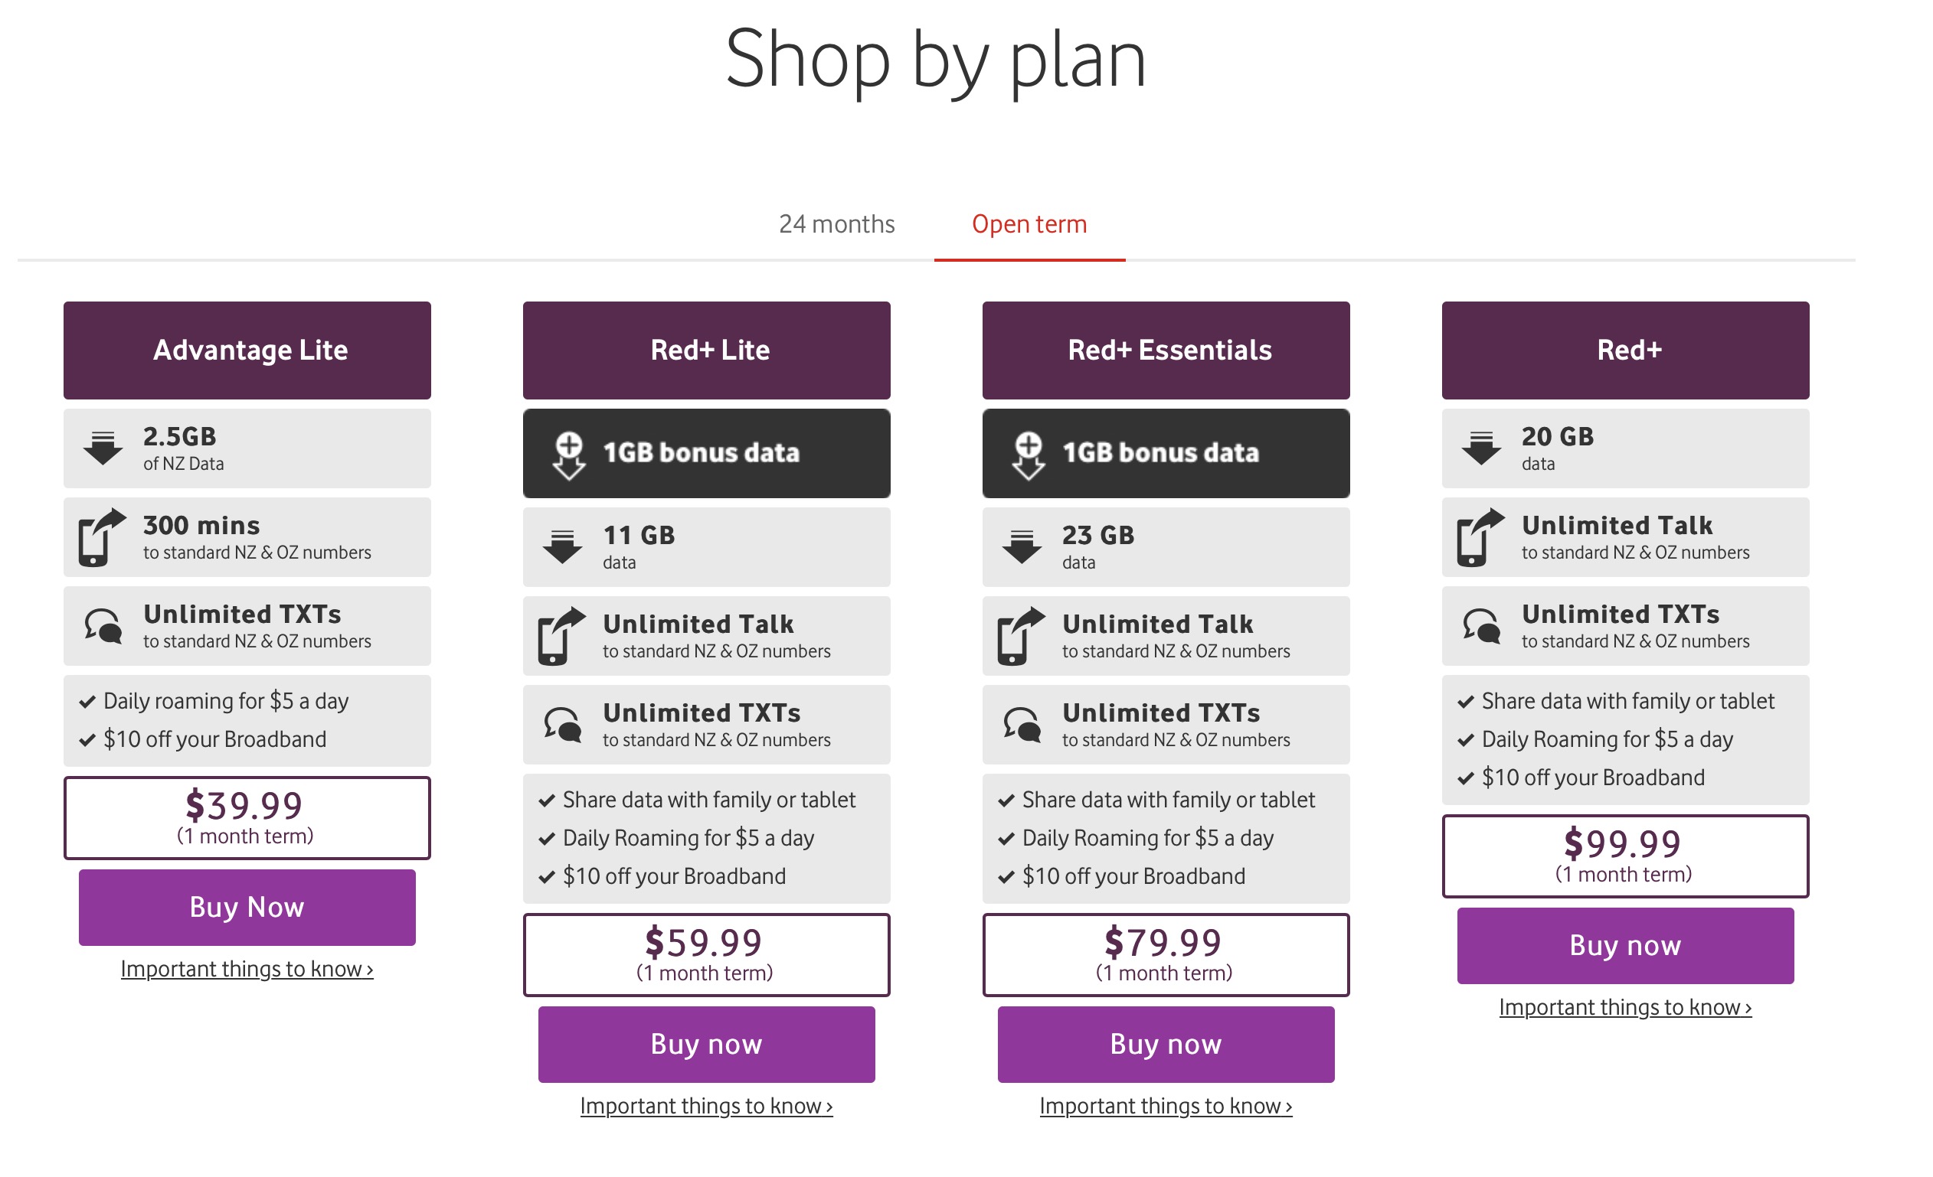1933x1177 pixels.
Task: Click the checkmark by $10 off Broadband in Red+
Action: tap(1465, 778)
